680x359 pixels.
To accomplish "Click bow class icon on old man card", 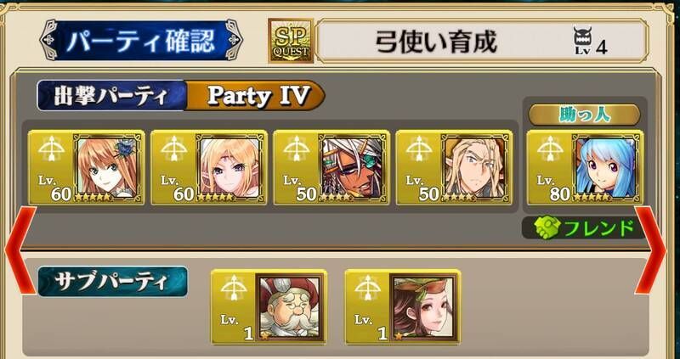I will point(234,289).
